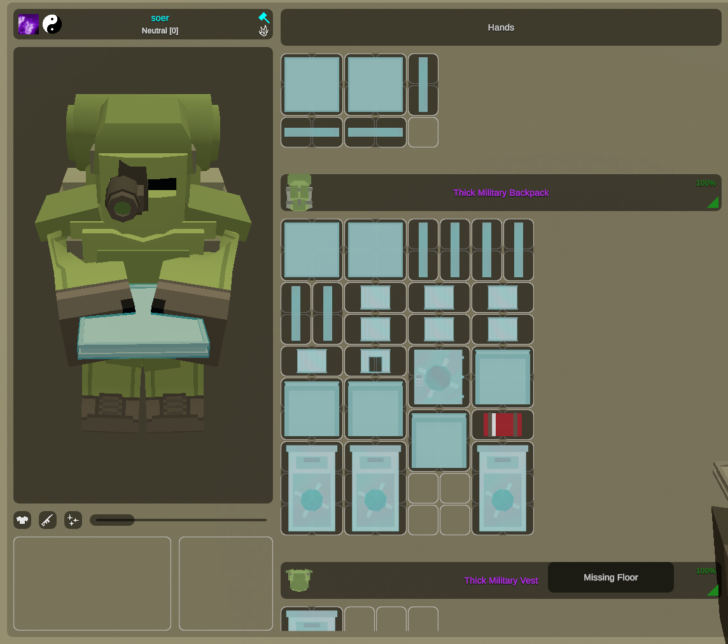The width and height of the screenshot is (728, 644).
Task: Pick second horizontal glass bar in Hands
Action: 375,132
